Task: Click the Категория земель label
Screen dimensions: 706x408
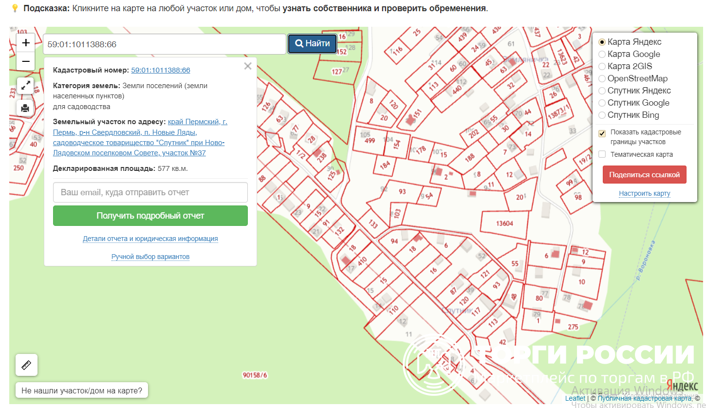Action: point(86,86)
